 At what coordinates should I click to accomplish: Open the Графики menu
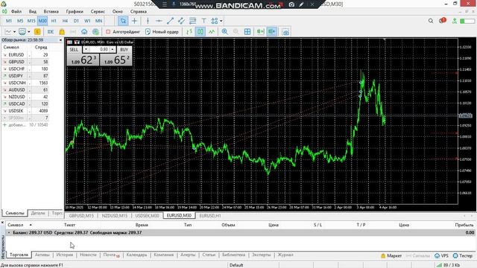[75, 12]
